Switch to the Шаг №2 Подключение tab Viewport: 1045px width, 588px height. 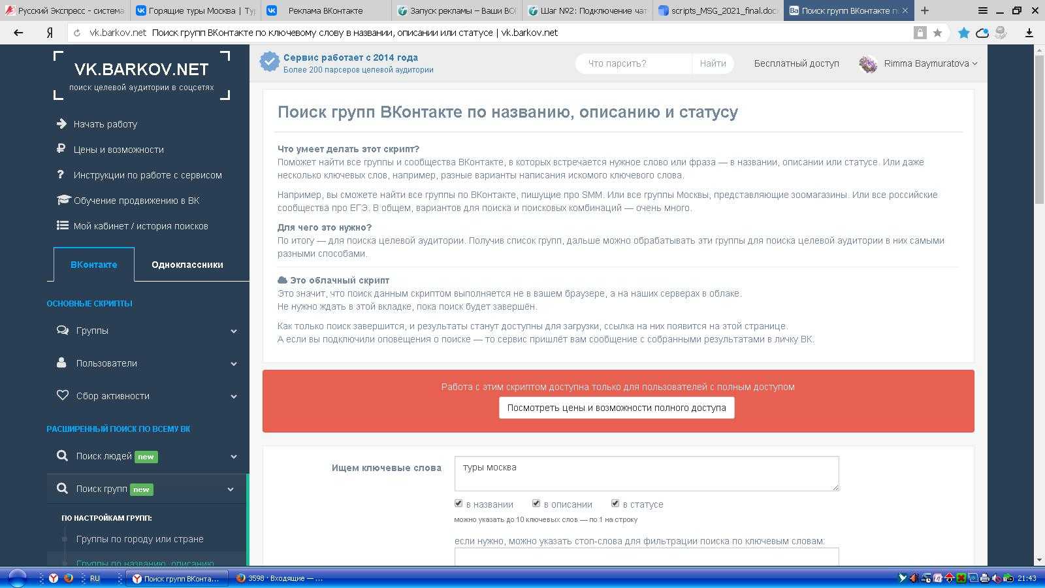pyautogui.click(x=587, y=10)
